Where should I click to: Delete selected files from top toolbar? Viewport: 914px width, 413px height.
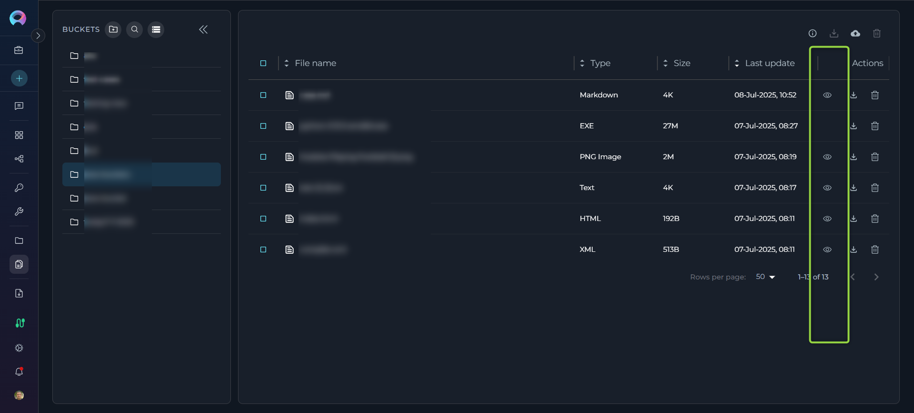(x=877, y=33)
